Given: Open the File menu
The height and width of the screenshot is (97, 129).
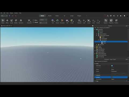Looking at the screenshot, I should (x=1, y=13).
